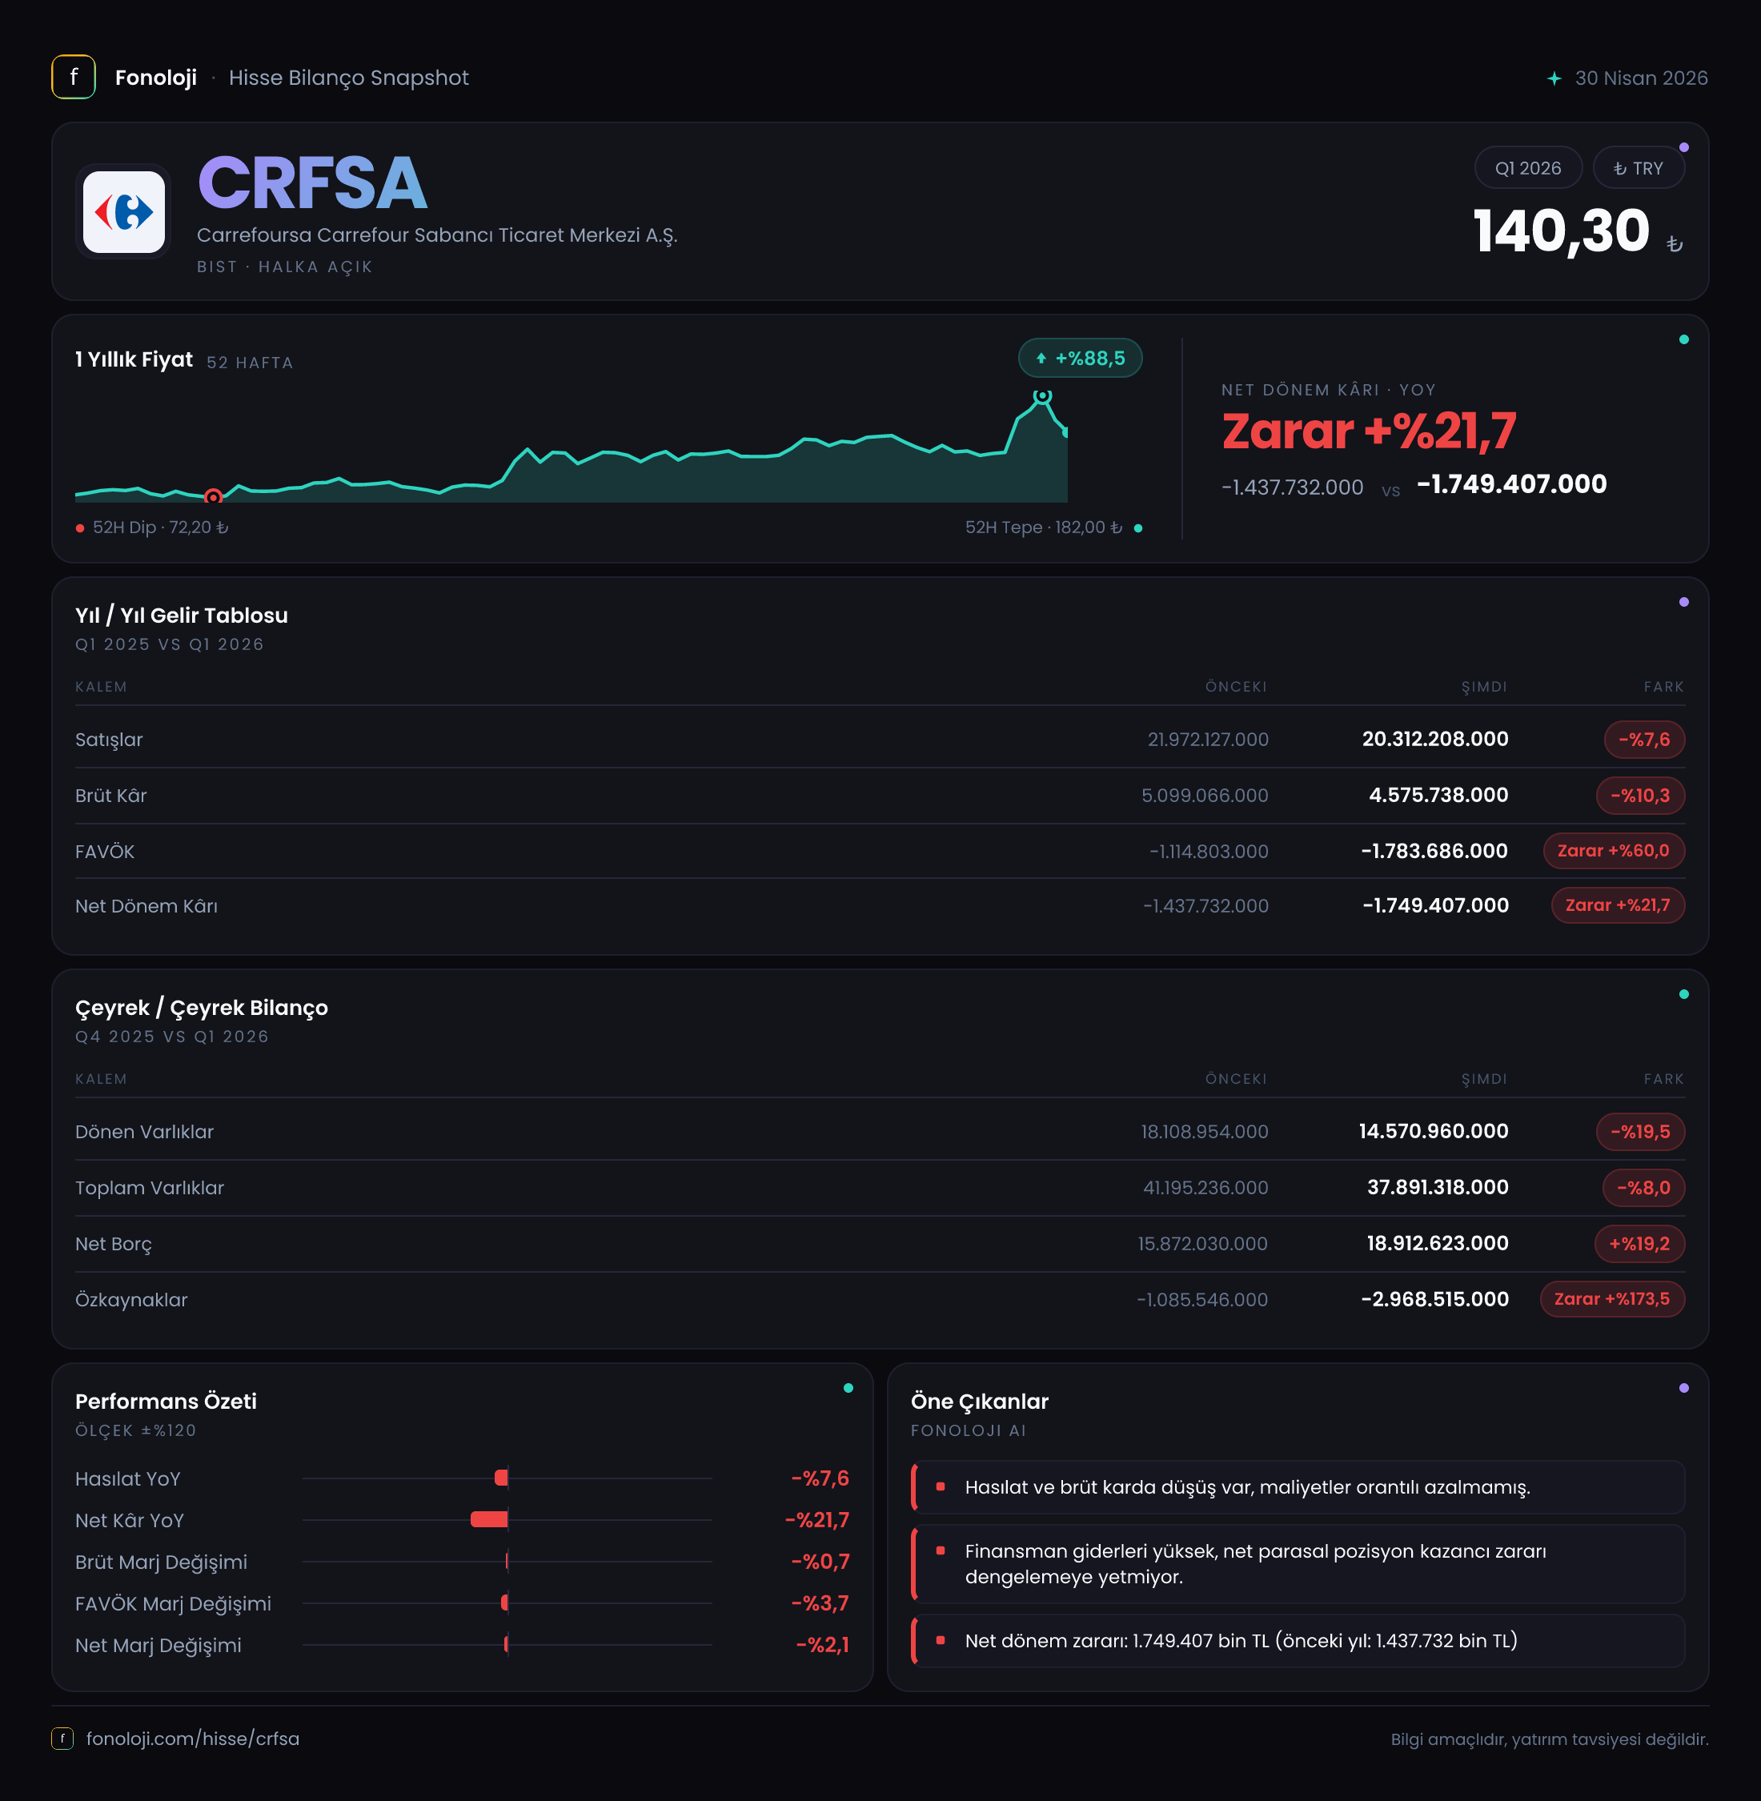
Task: Click highlight 'Net dönem zararı: 1.749.407 bin TL'
Action: click(x=1298, y=1640)
